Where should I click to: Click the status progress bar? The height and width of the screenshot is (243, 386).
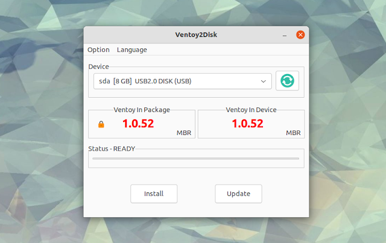[195, 159]
